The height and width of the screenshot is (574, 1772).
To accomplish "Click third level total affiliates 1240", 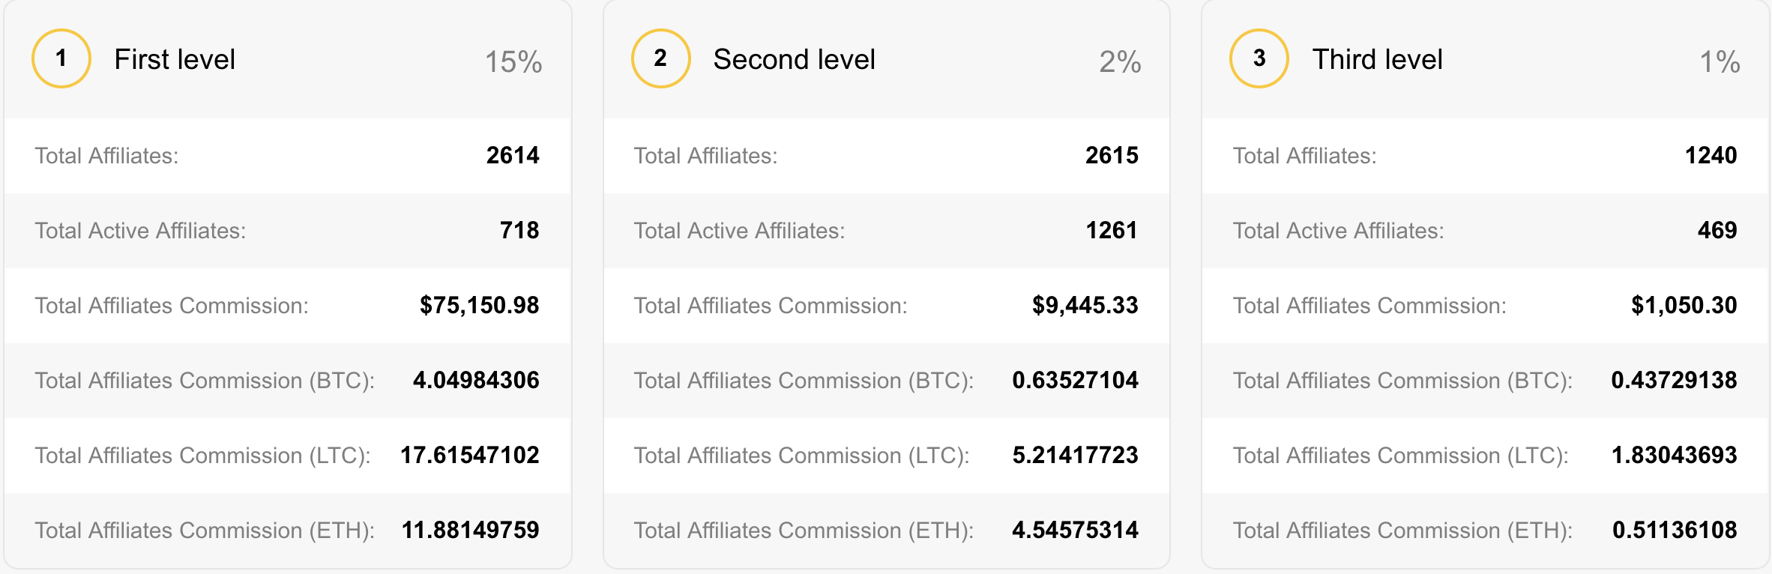I will click(1711, 155).
